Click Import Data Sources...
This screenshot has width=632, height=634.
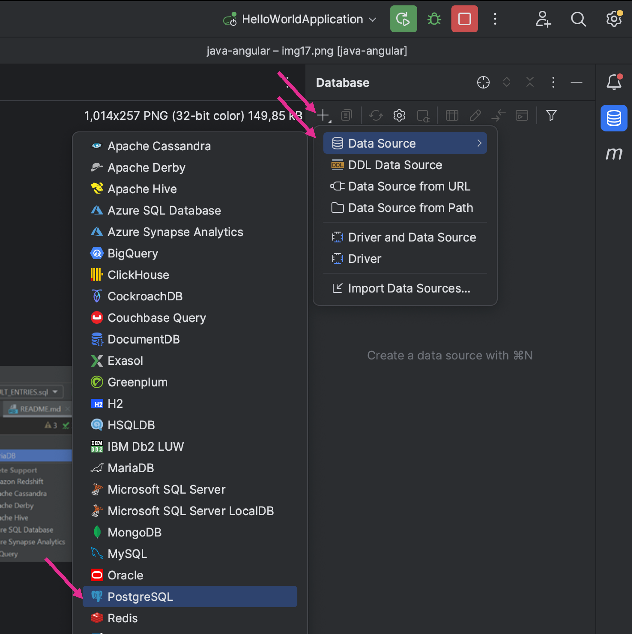(x=405, y=288)
